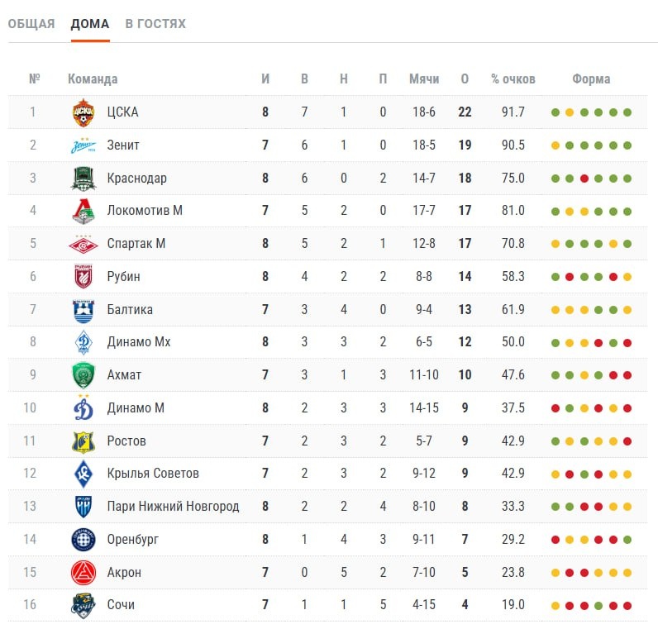Open the Балтика team logo
Viewport: 658px width, 629px height.
click(x=83, y=310)
